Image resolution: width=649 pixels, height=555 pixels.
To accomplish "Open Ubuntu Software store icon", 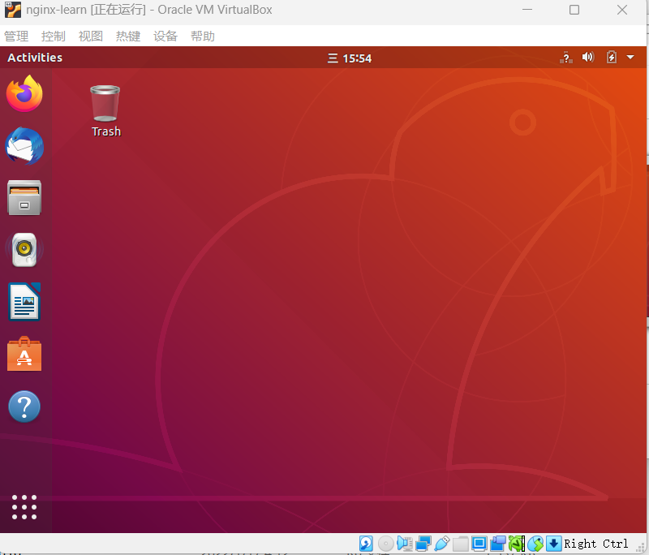I will coord(24,354).
